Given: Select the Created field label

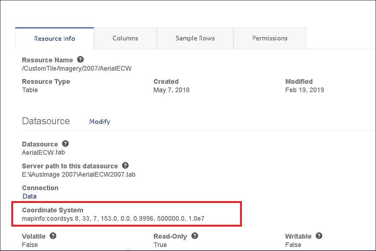Looking at the screenshot, I should [166, 82].
